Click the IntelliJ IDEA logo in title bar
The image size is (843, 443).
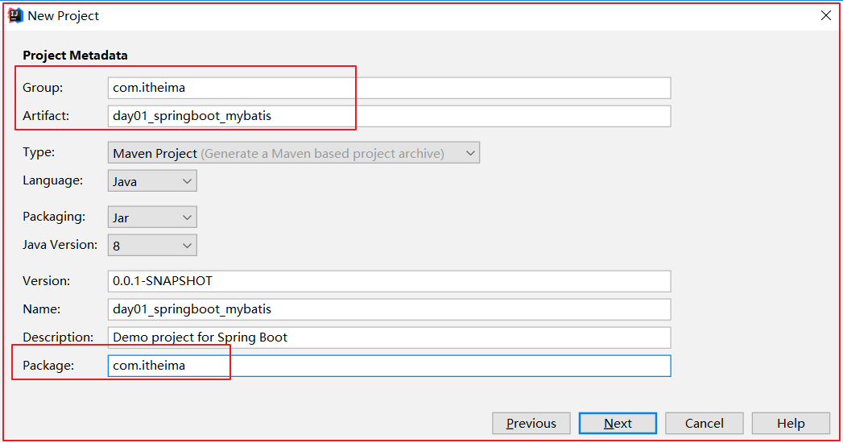(15, 15)
